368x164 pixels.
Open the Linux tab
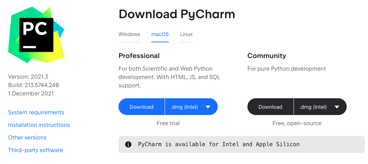186,34
